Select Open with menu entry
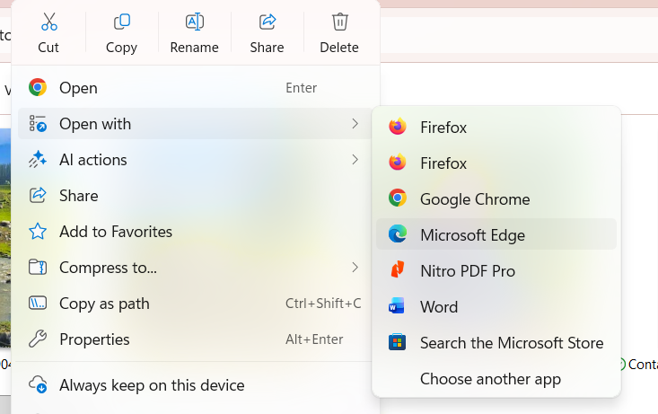The width and height of the screenshot is (658, 414). pyautogui.click(x=195, y=123)
